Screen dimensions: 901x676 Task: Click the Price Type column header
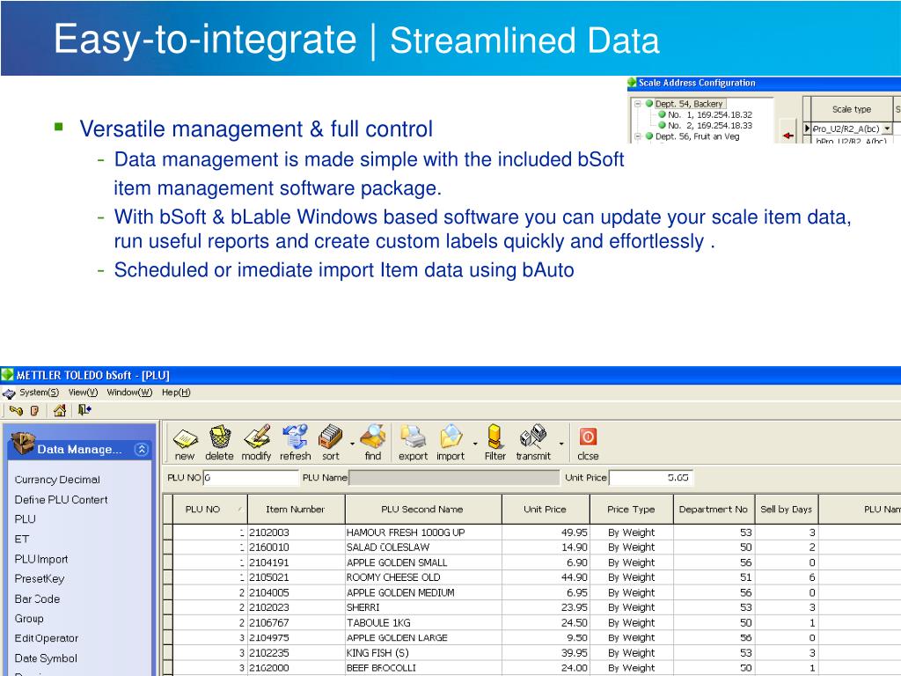632,510
